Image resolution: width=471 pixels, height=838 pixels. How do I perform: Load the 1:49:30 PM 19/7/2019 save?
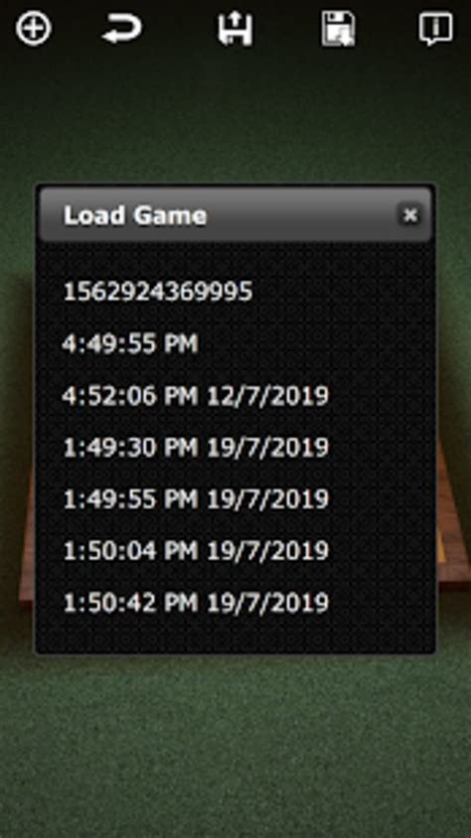[196, 448]
